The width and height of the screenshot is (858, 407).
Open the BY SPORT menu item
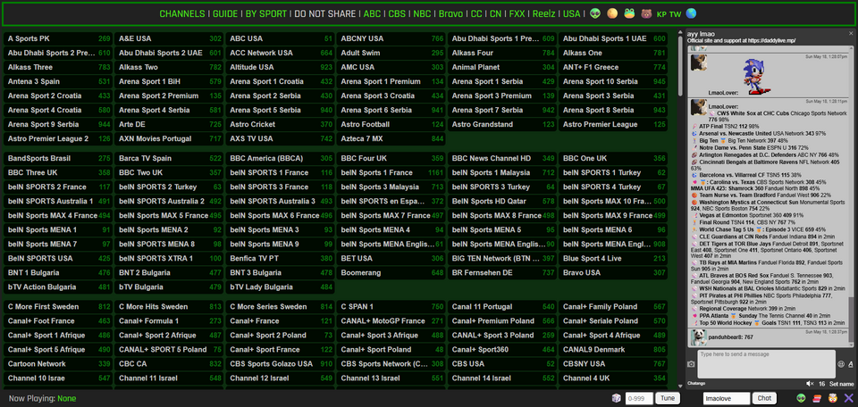point(266,13)
